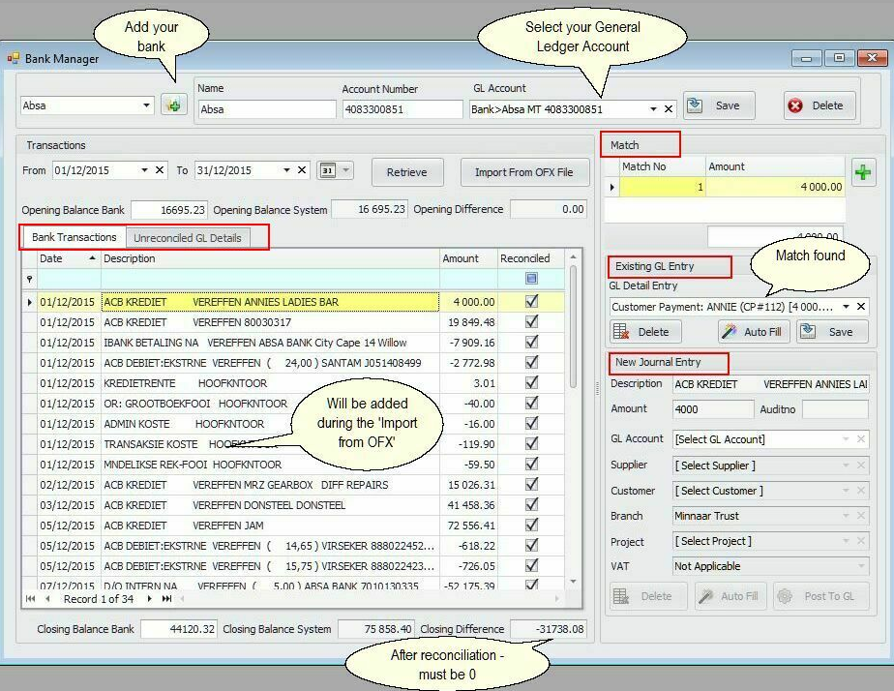894x691 pixels.
Task: Select the MNDELIKSE REK-FOOI transaction row
Action: (293, 465)
